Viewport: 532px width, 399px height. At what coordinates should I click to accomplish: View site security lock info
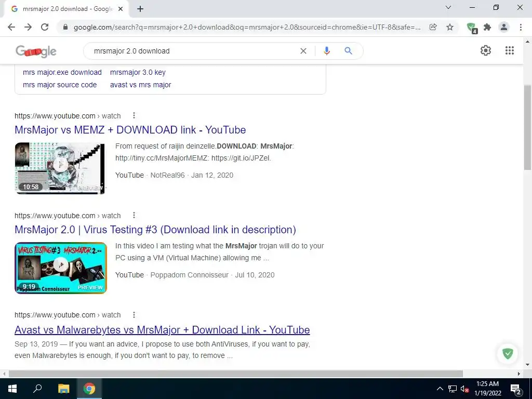tap(65, 27)
